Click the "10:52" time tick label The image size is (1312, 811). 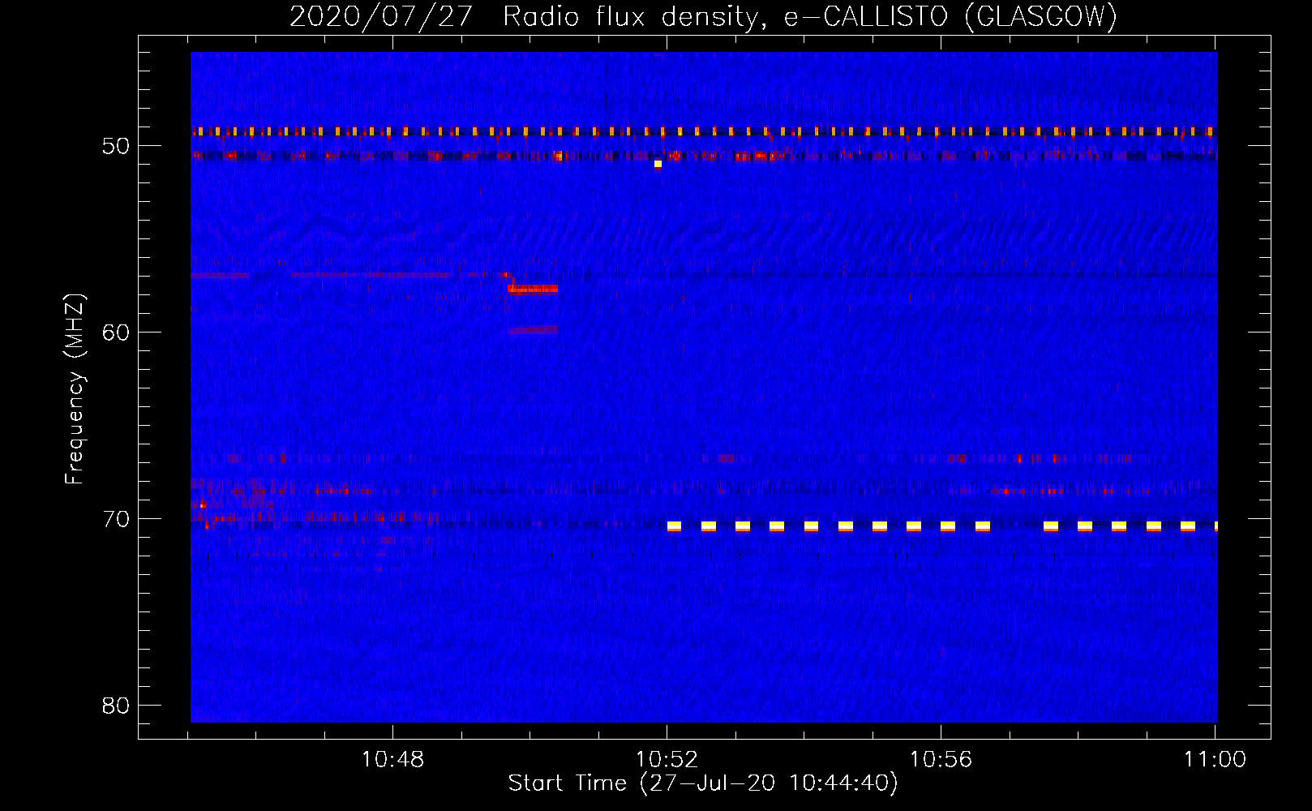(667, 760)
